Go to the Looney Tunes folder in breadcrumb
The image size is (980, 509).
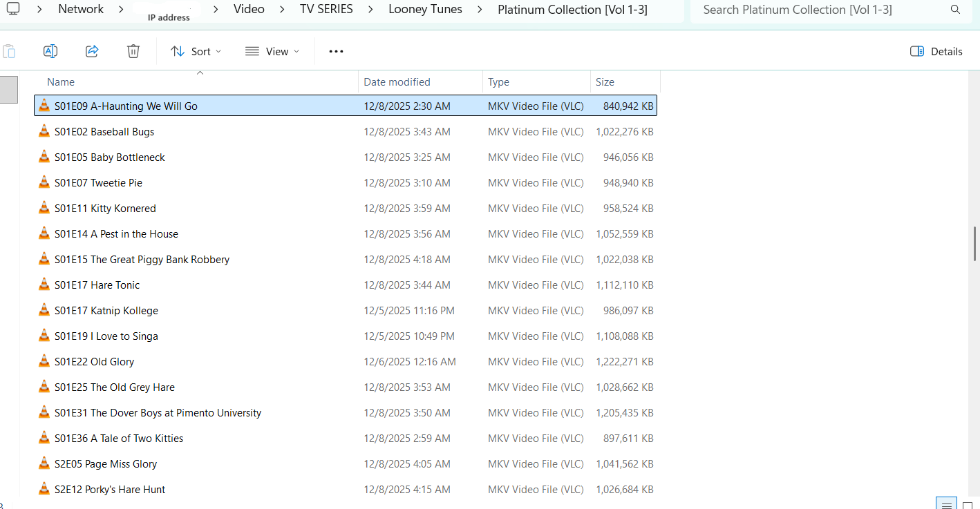click(425, 10)
